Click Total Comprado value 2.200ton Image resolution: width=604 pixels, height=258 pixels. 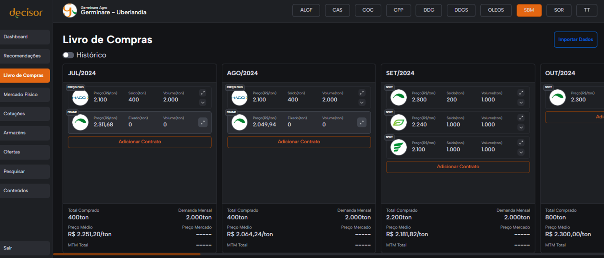pyautogui.click(x=399, y=218)
